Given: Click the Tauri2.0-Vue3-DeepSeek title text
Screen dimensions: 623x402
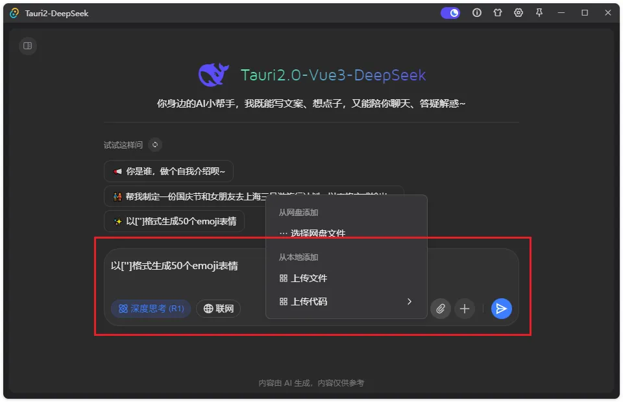Looking at the screenshot, I should pyautogui.click(x=334, y=75).
